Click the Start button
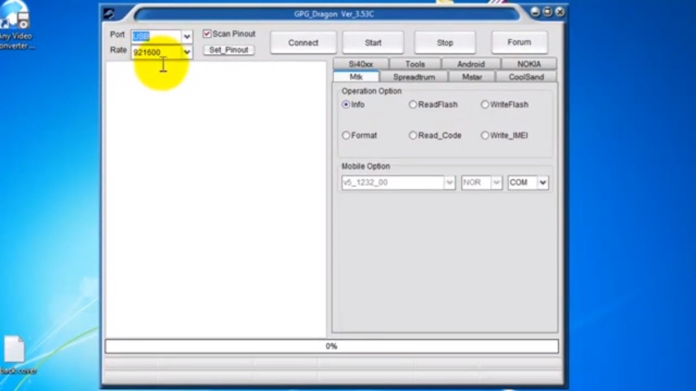The width and height of the screenshot is (696, 391). (x=373, y=43)
